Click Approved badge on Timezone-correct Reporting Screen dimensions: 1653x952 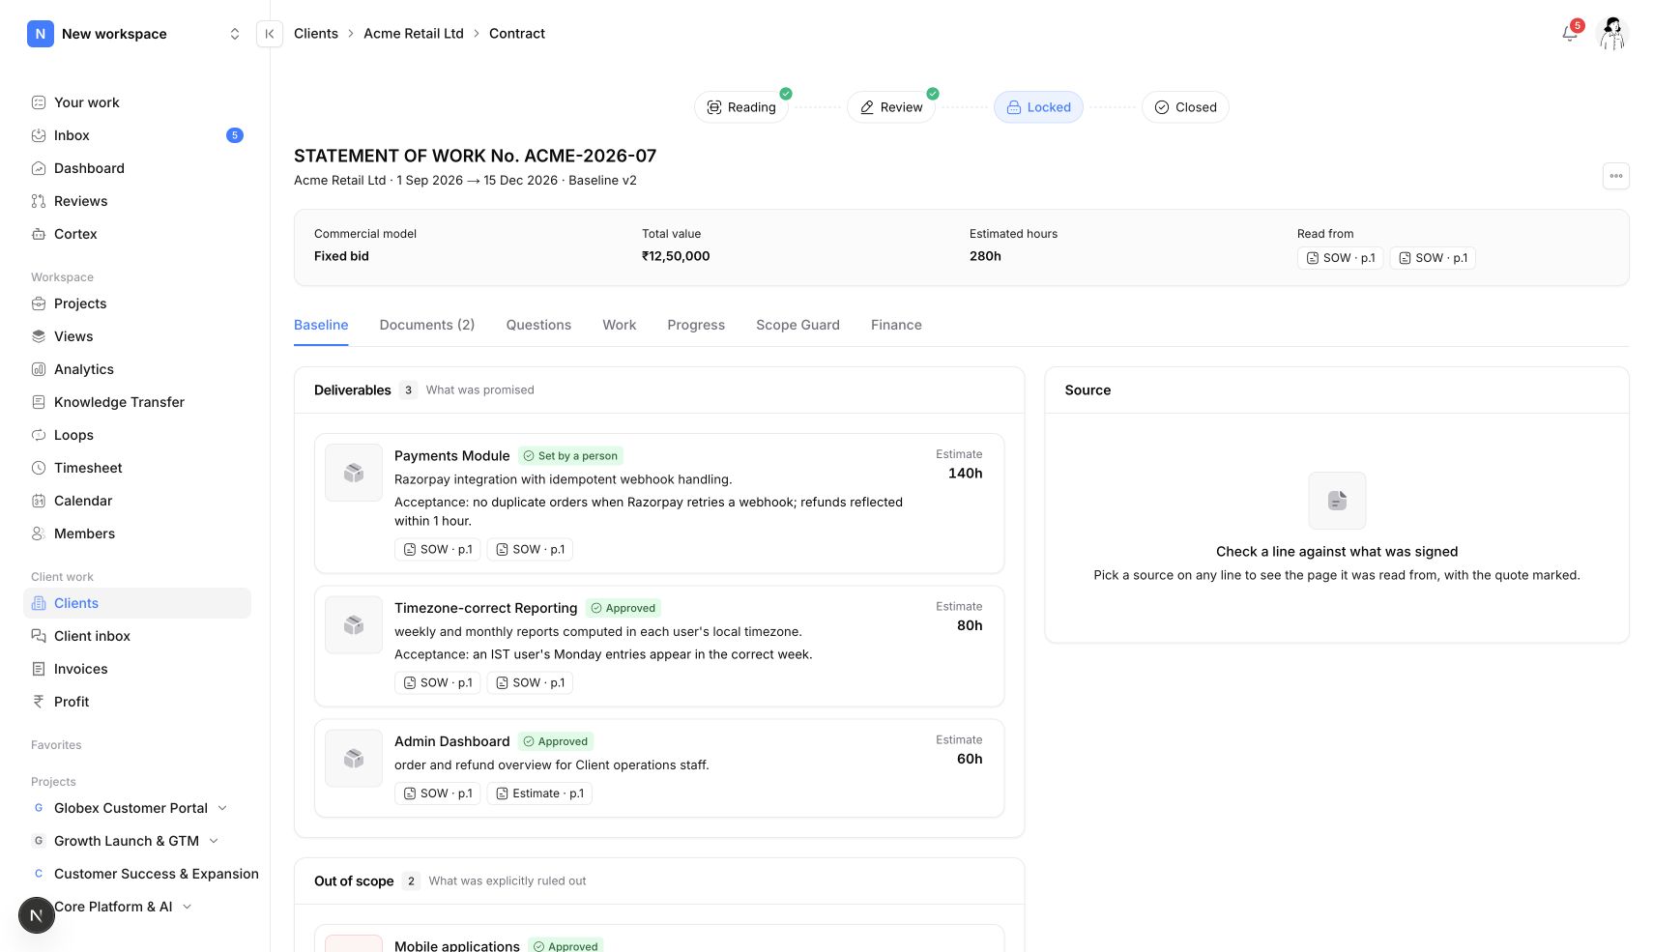pyautogui.click(x=623, y=608)
